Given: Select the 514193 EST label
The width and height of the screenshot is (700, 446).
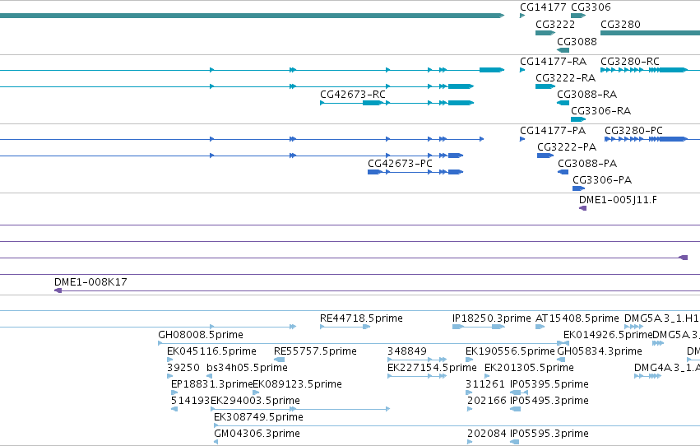Looking at the screenshot, I should pyautogui.click(x=191, y=402).
